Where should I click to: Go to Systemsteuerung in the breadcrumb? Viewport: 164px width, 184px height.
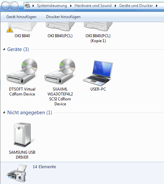tap(52, 6)
